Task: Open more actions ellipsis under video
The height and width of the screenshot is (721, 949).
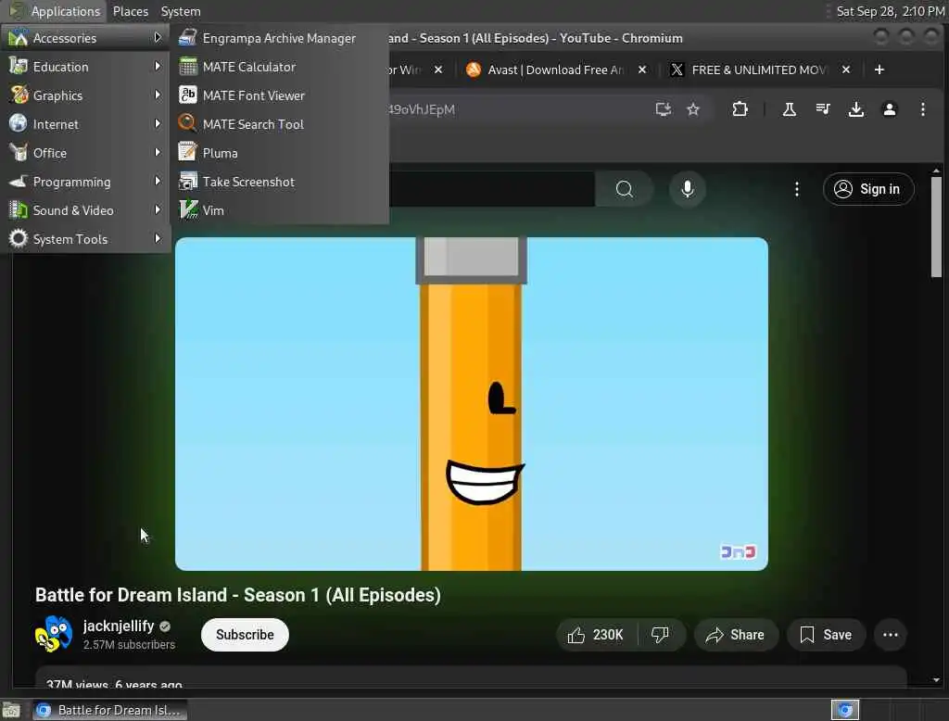Action: [891, 635]
